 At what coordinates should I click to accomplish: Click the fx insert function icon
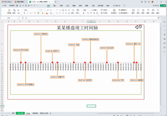pos(26,18)
